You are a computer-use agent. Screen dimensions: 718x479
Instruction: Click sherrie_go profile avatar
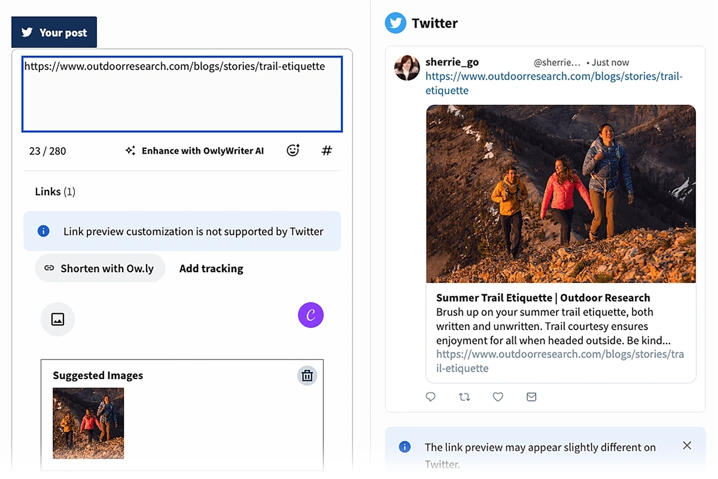(407, 68)
